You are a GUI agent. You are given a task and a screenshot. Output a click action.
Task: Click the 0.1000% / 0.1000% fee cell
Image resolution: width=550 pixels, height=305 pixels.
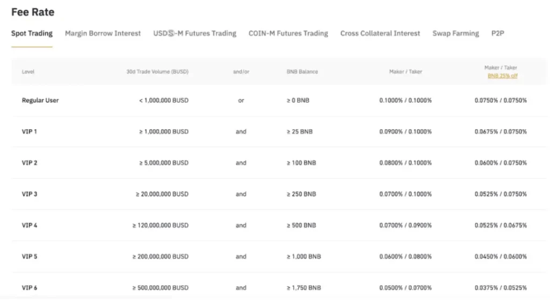[x=406, y=100]
